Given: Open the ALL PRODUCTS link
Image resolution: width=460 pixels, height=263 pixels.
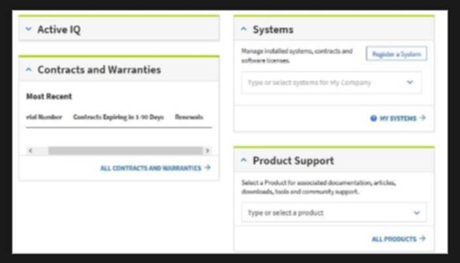Looking at the screenshot, I should coord(394,239).
